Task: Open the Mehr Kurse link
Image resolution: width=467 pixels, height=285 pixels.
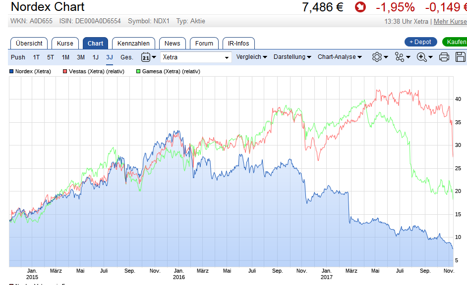Action: click(450, 21)
